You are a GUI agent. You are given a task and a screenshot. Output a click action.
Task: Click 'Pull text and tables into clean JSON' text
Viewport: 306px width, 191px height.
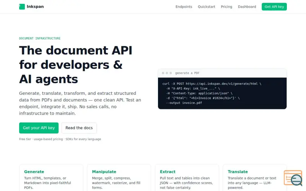(x=186, y=183)
